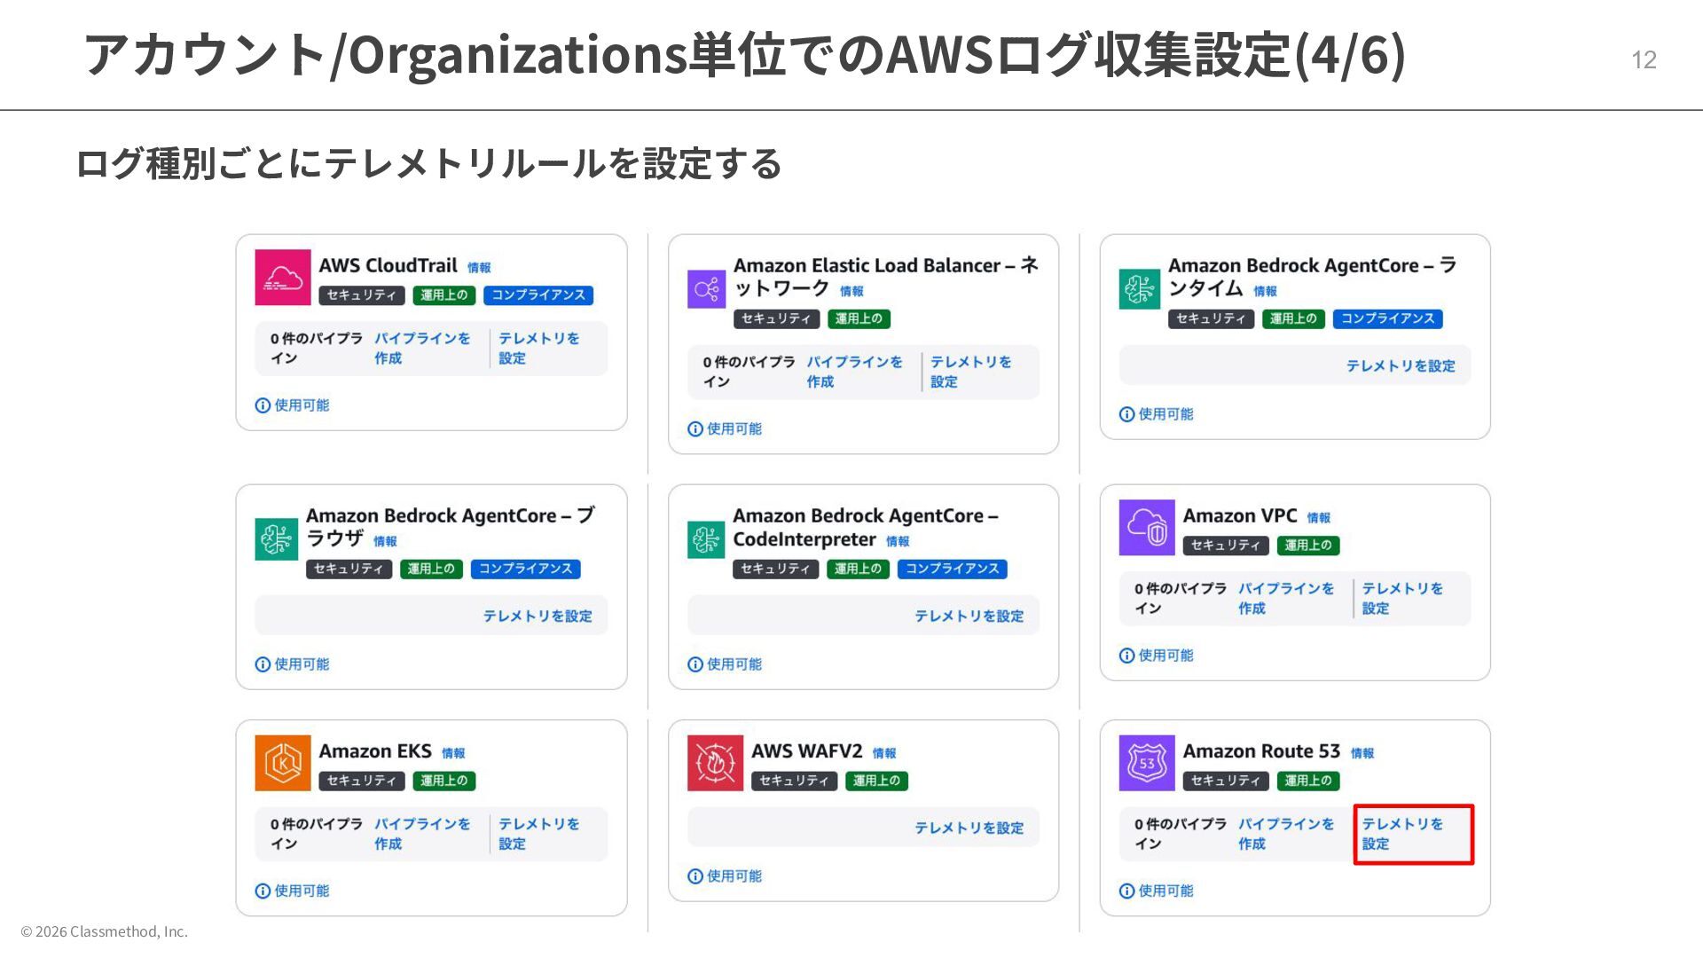Click the info circle beside CloudTrail 使用可能

pos(263,405)
